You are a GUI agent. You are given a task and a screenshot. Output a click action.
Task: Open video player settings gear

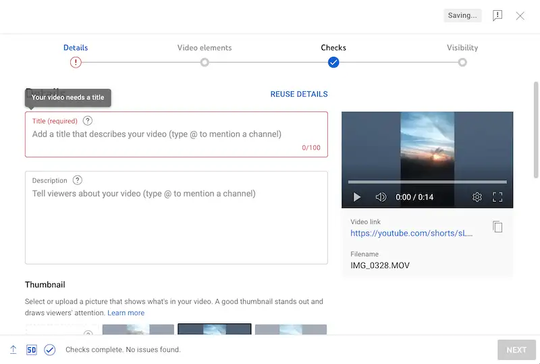(x=477, y=197)
